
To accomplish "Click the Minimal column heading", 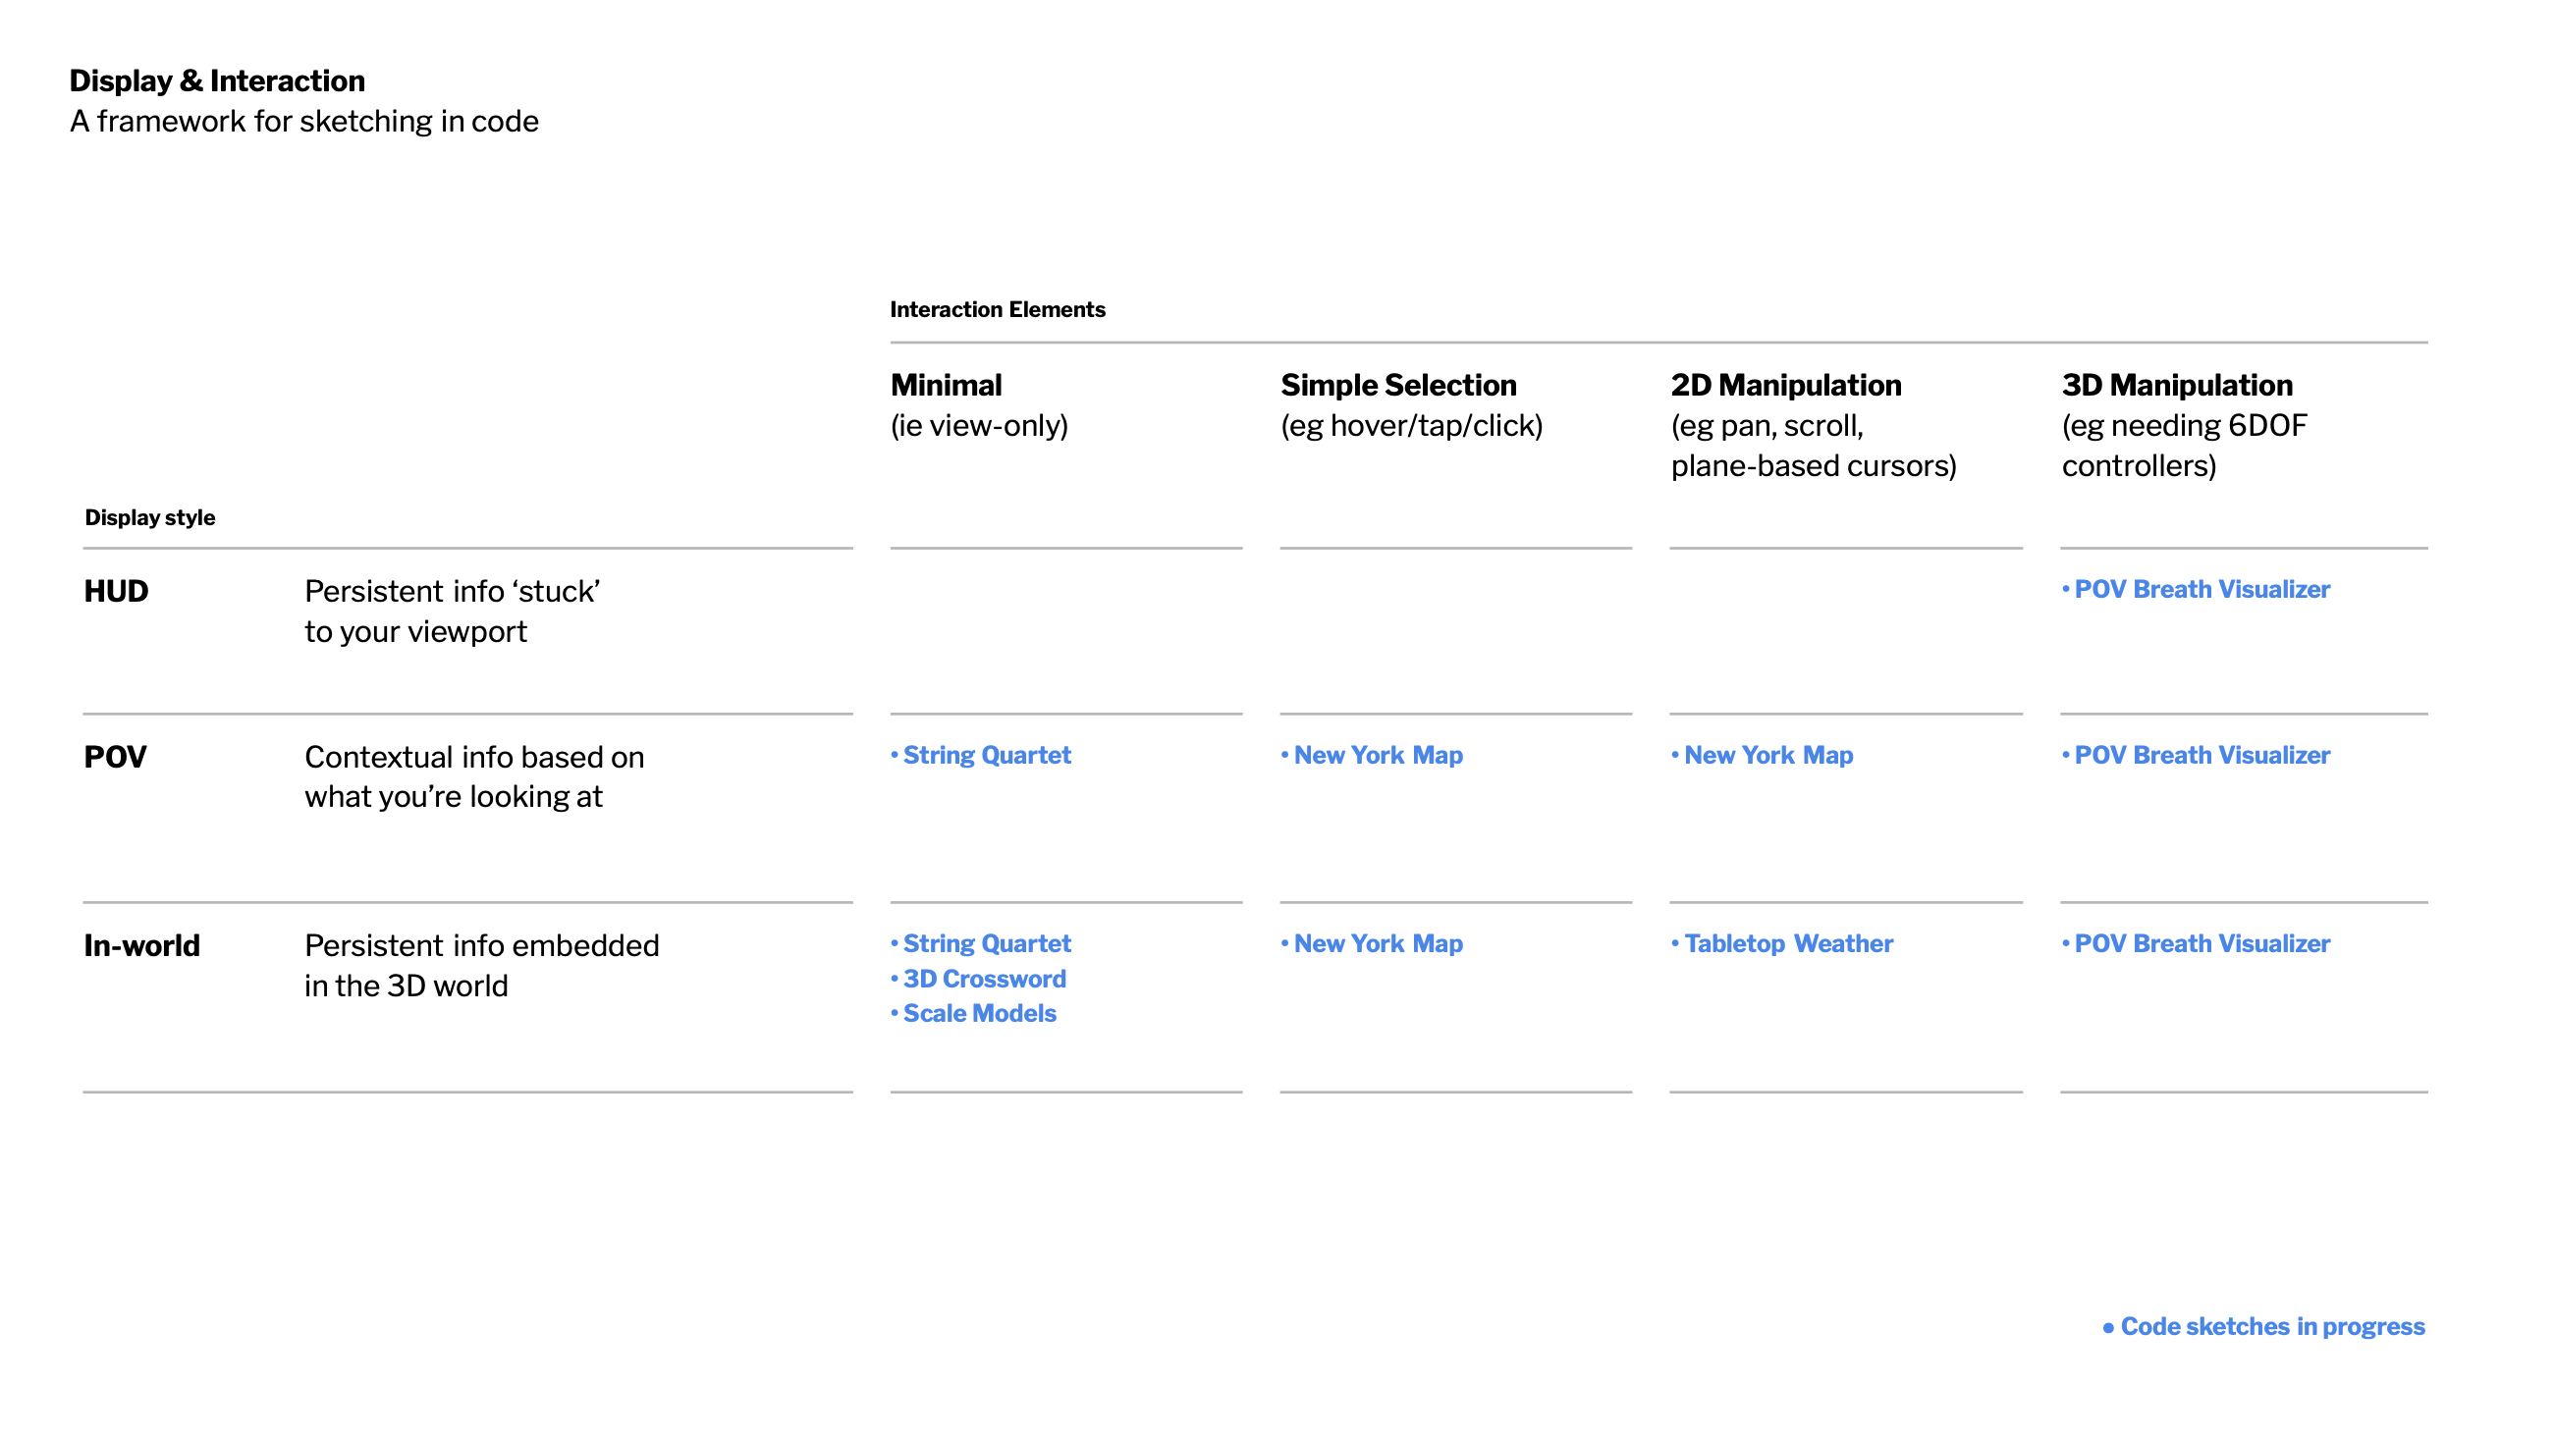I will pos(947,386).
